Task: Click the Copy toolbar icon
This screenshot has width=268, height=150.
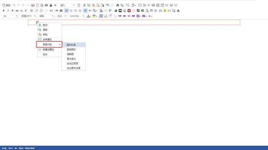Action: 89,5
